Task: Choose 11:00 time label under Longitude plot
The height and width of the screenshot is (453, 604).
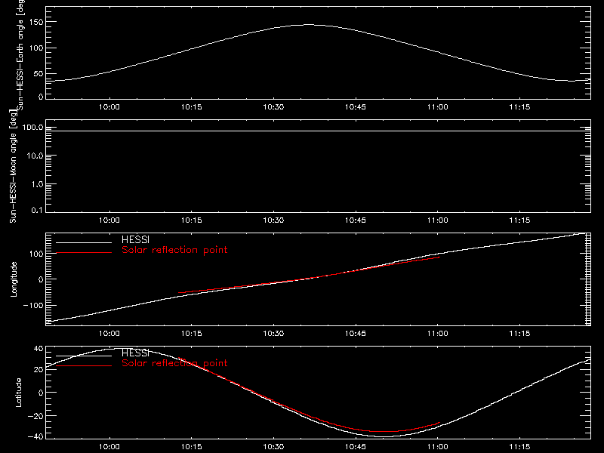Action: tap(438, 334)
